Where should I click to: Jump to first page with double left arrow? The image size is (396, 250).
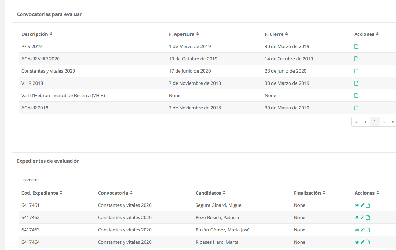[356, 122]
